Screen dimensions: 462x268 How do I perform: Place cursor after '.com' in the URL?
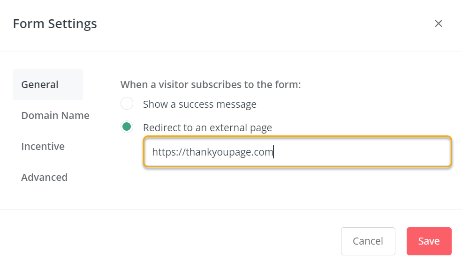coord(273,152)
